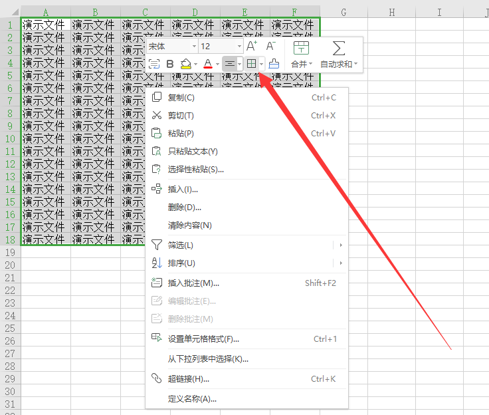Click cell F1 containing 演示文件
This screenshot has width=489, height=415.
click(295, 25)
